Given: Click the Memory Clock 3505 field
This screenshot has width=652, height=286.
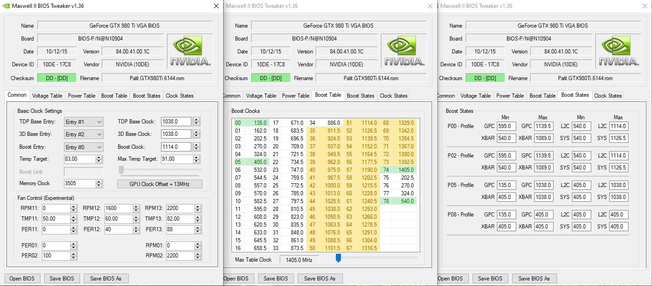Looking at the screenshot, I should pyautogui.click(x=80, y=183).
